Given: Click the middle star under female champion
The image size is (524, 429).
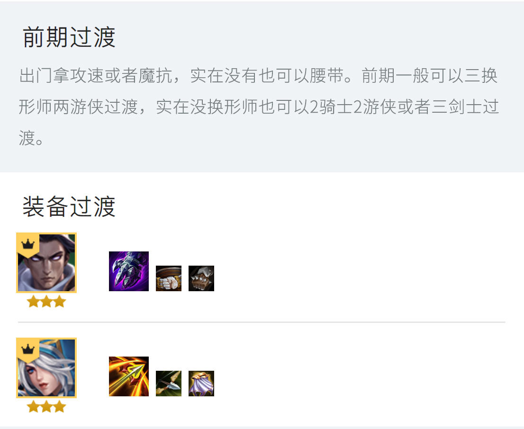Looking at the screenshot, I should (46, 407).
